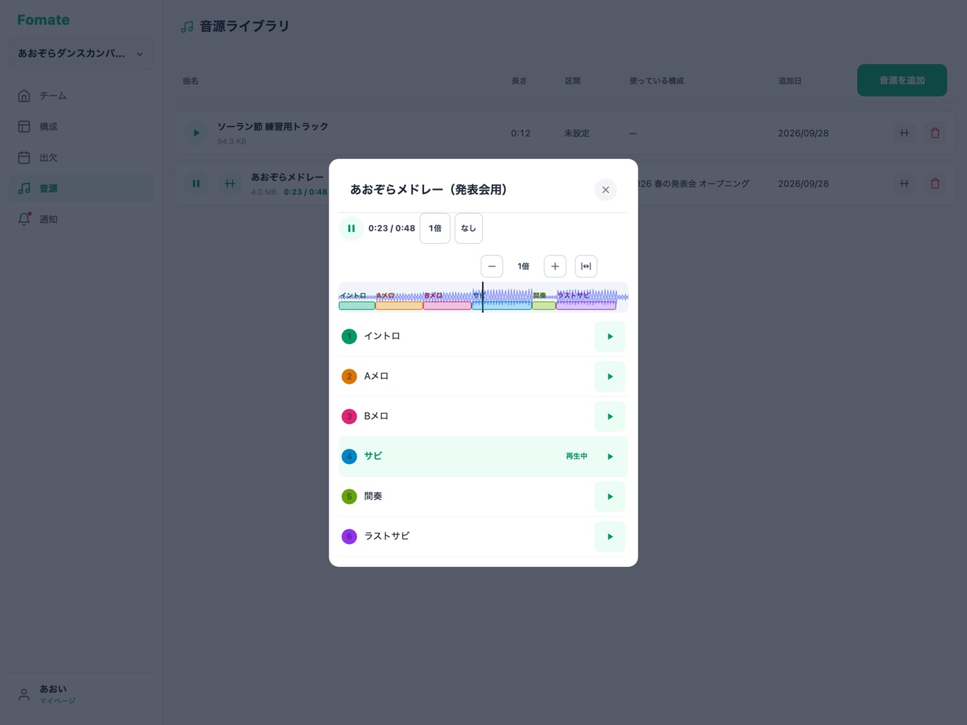967x725 pixels.
Task: Open the 通知 sidebar item
Action: [81, 220]
